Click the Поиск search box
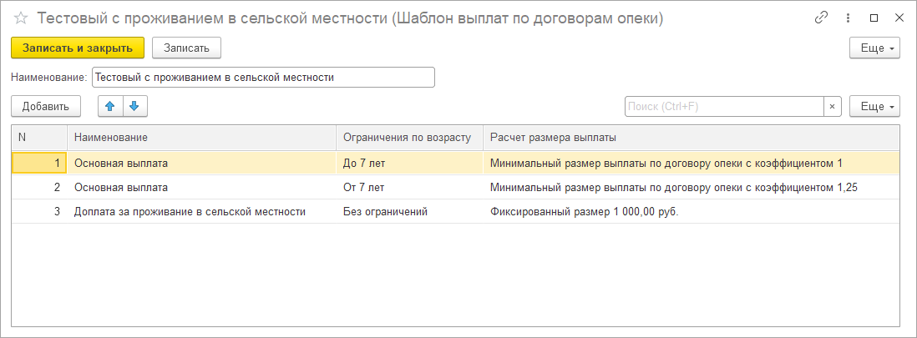The width and height of the screenshot is (917, 338). pyautogui.click(x=724, y=107)
